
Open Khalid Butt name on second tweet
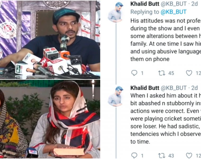pyautogui.click(x=145, y=88)
